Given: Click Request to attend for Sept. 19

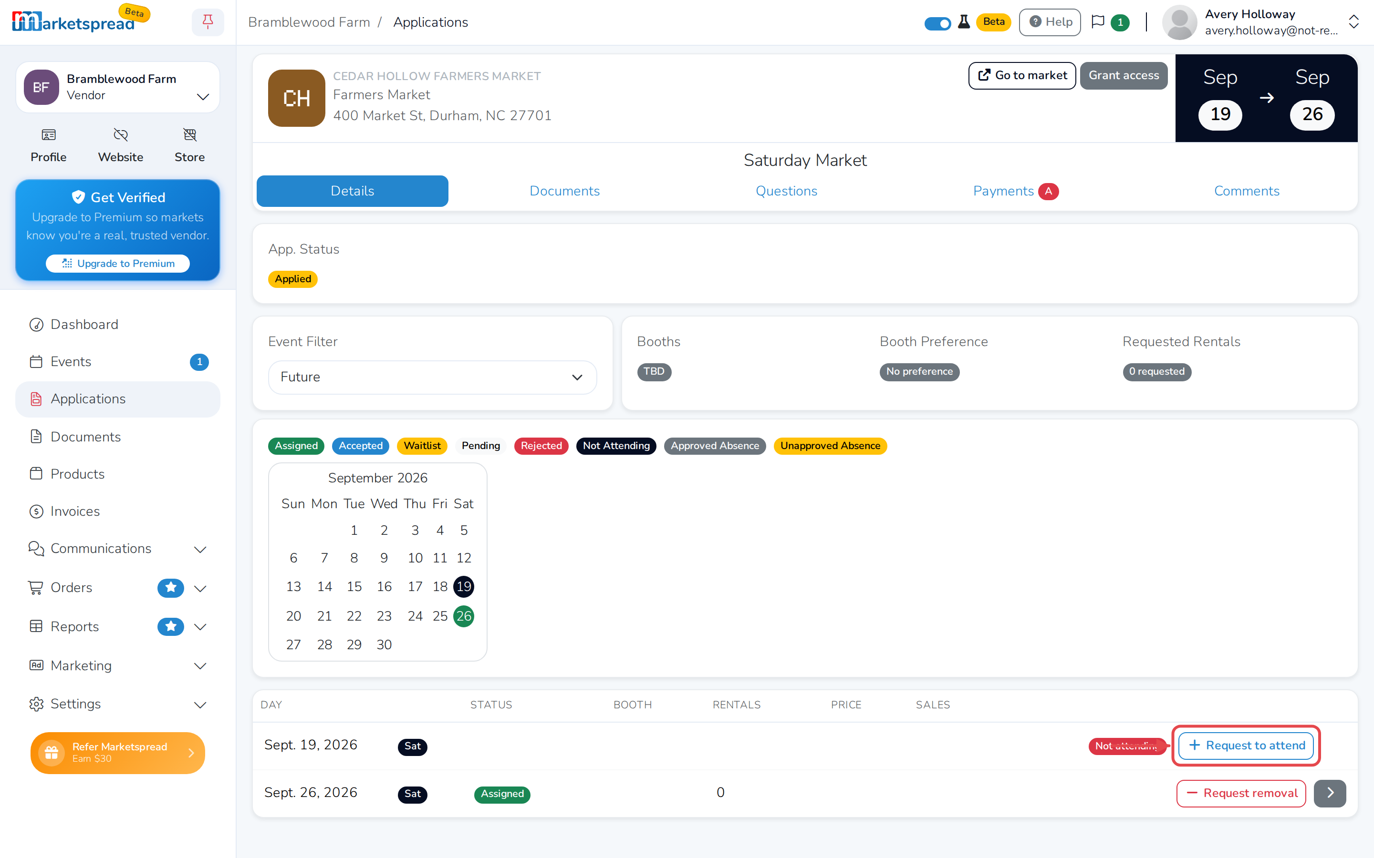Looking at the screenshot, I should (1246, 745).
